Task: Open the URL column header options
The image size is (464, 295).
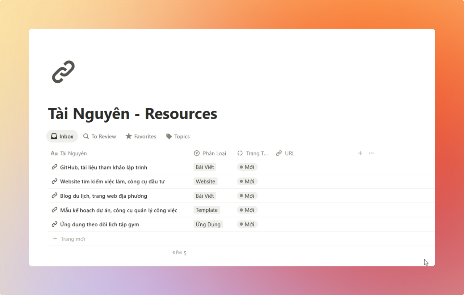Action: (x=285, y=153)
